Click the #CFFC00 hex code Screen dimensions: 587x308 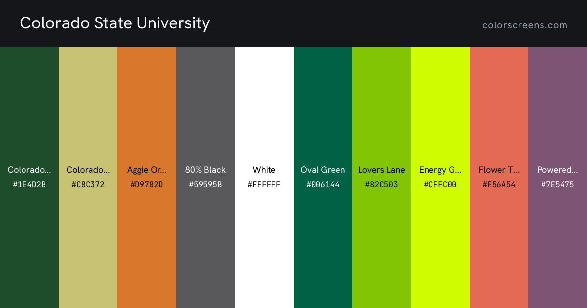pyautogui.click(x=440, y=185)
